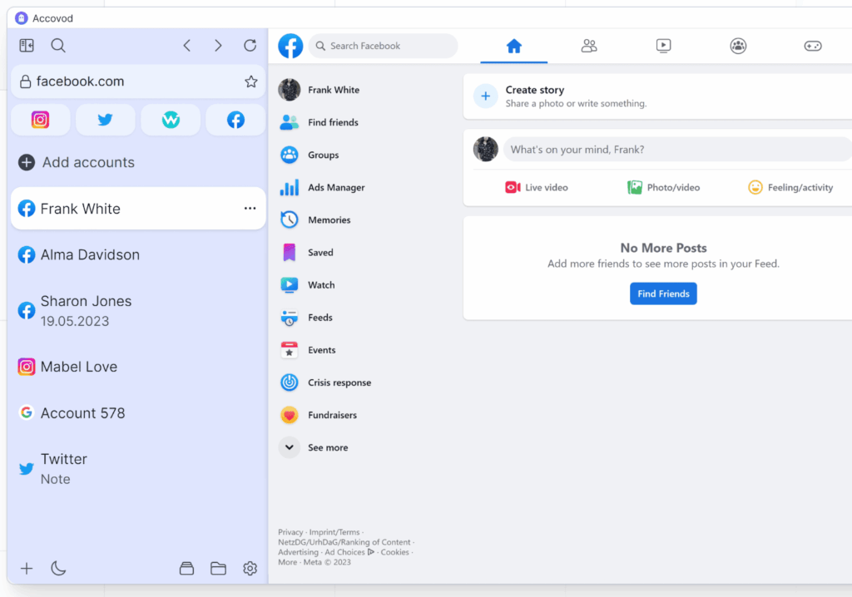
Task: Open the Advertising footer link
Action: [x=299, y=552]
